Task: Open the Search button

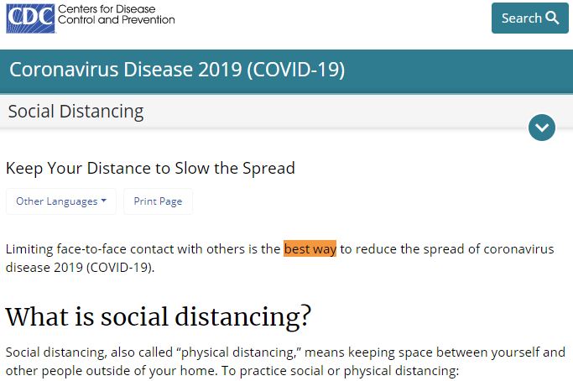Action: tap(530, 18)
